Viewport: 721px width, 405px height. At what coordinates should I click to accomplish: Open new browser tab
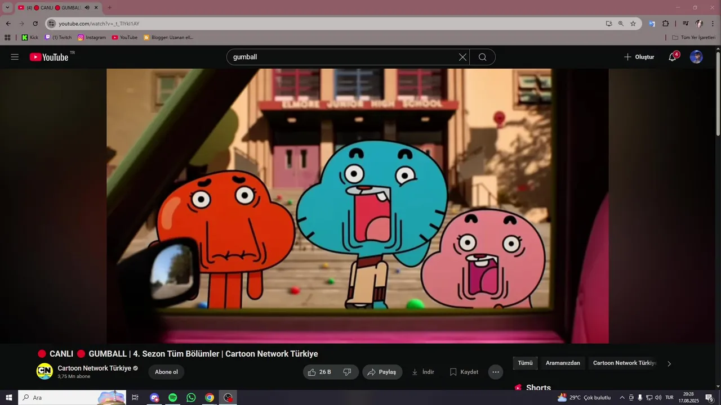109,8
